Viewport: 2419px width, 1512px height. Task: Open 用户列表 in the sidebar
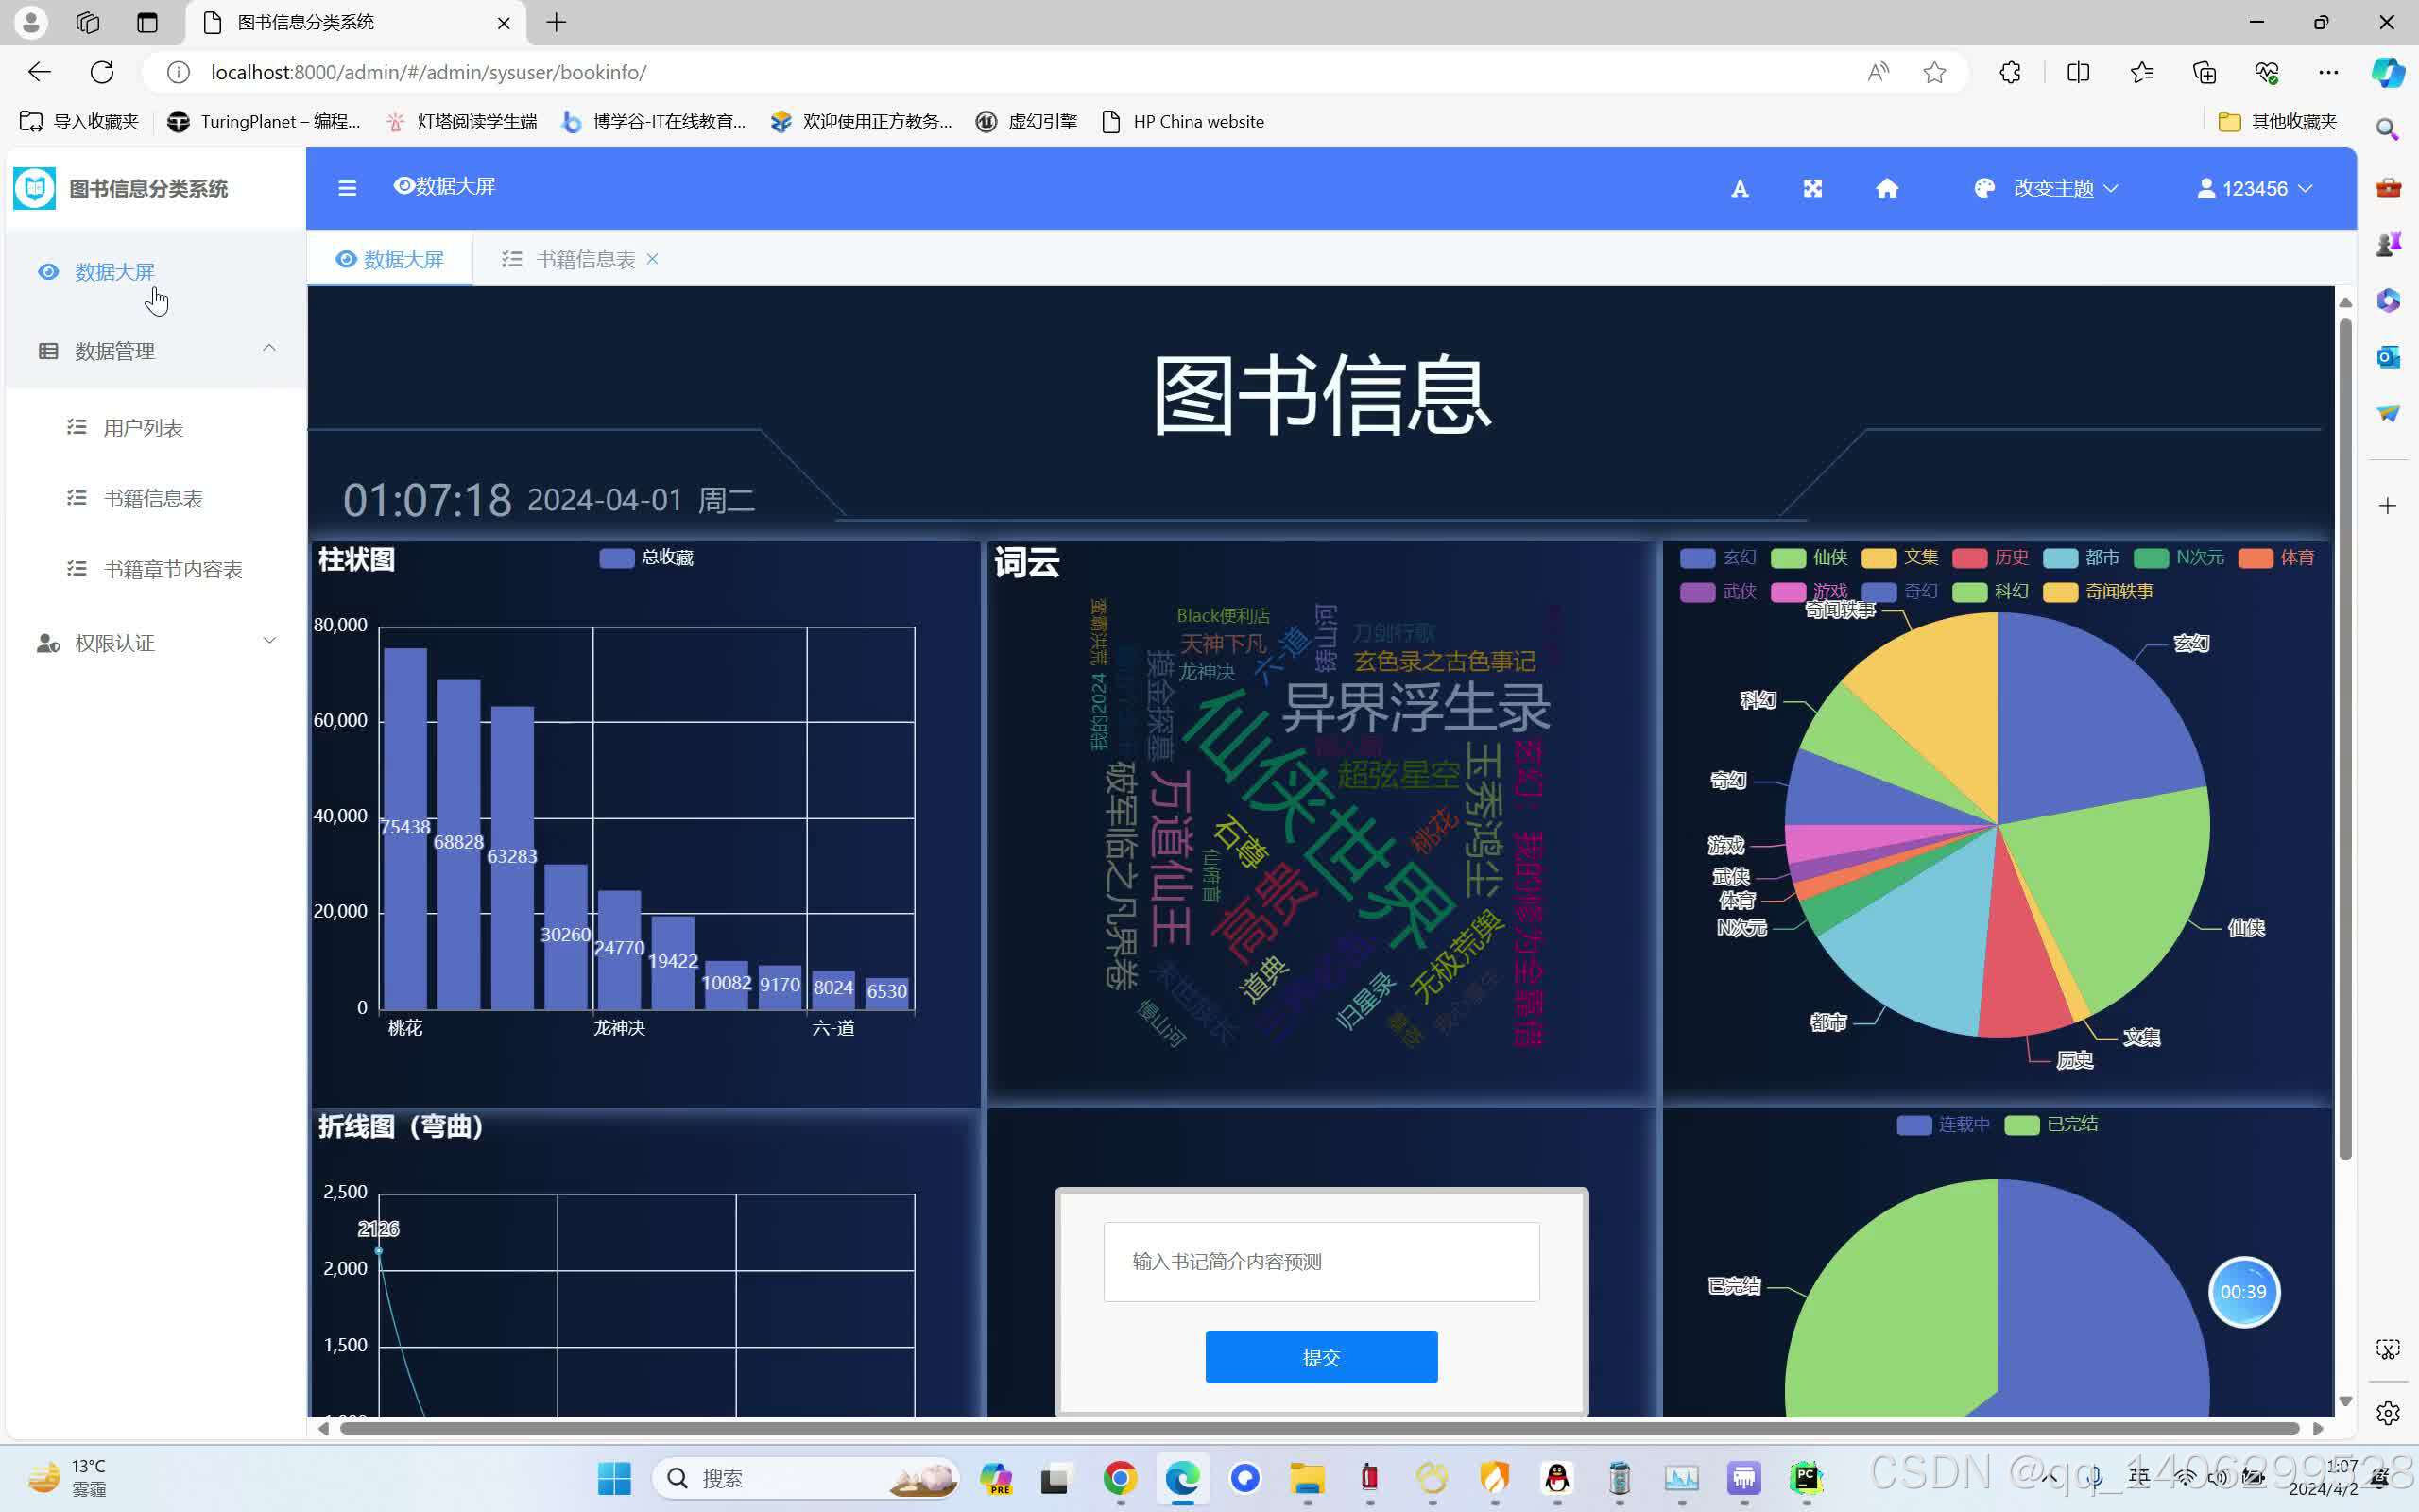(x=143, y=428)
